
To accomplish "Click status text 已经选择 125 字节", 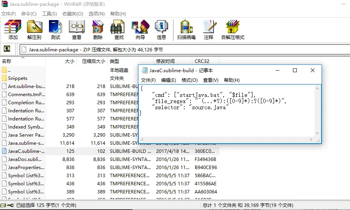I will coord(46,205).
